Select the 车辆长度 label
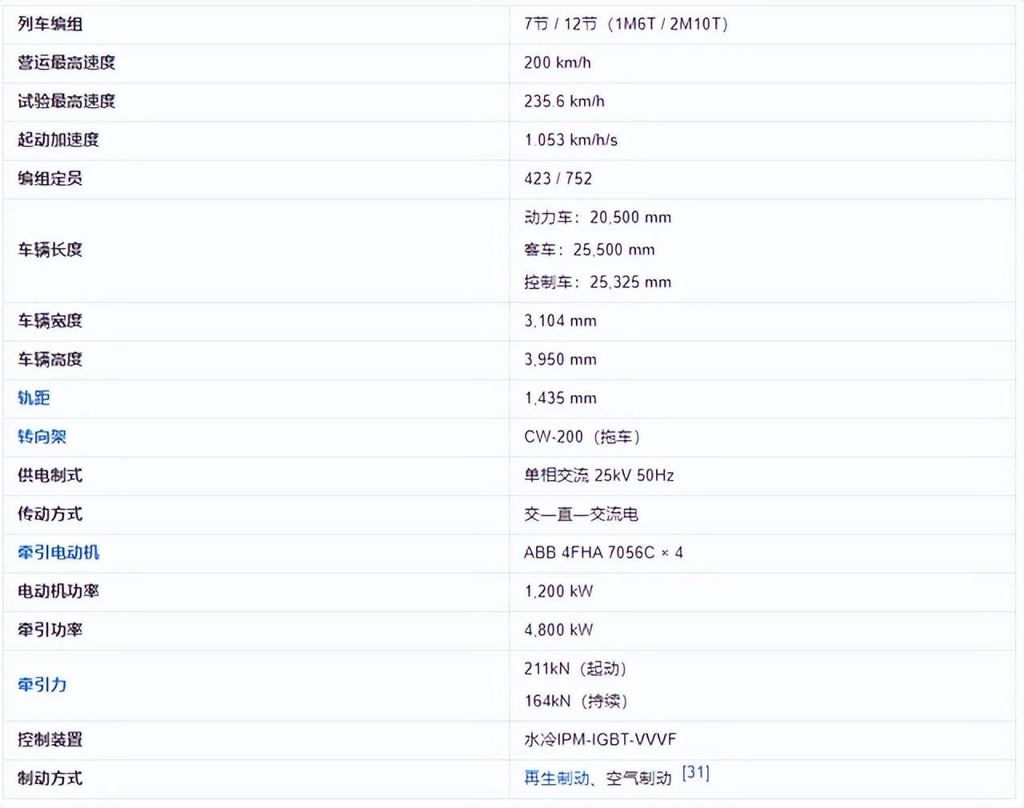This screenshot has width=1024, height=808. click(x=50, y=250)
